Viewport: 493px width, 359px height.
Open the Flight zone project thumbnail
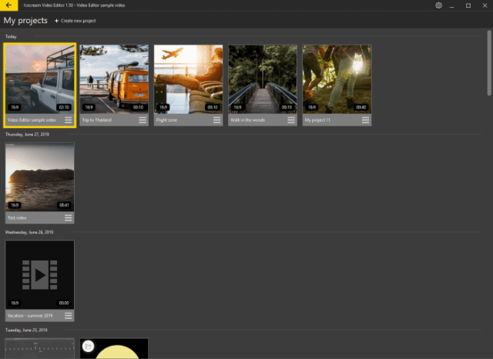[x=188, y=79]
